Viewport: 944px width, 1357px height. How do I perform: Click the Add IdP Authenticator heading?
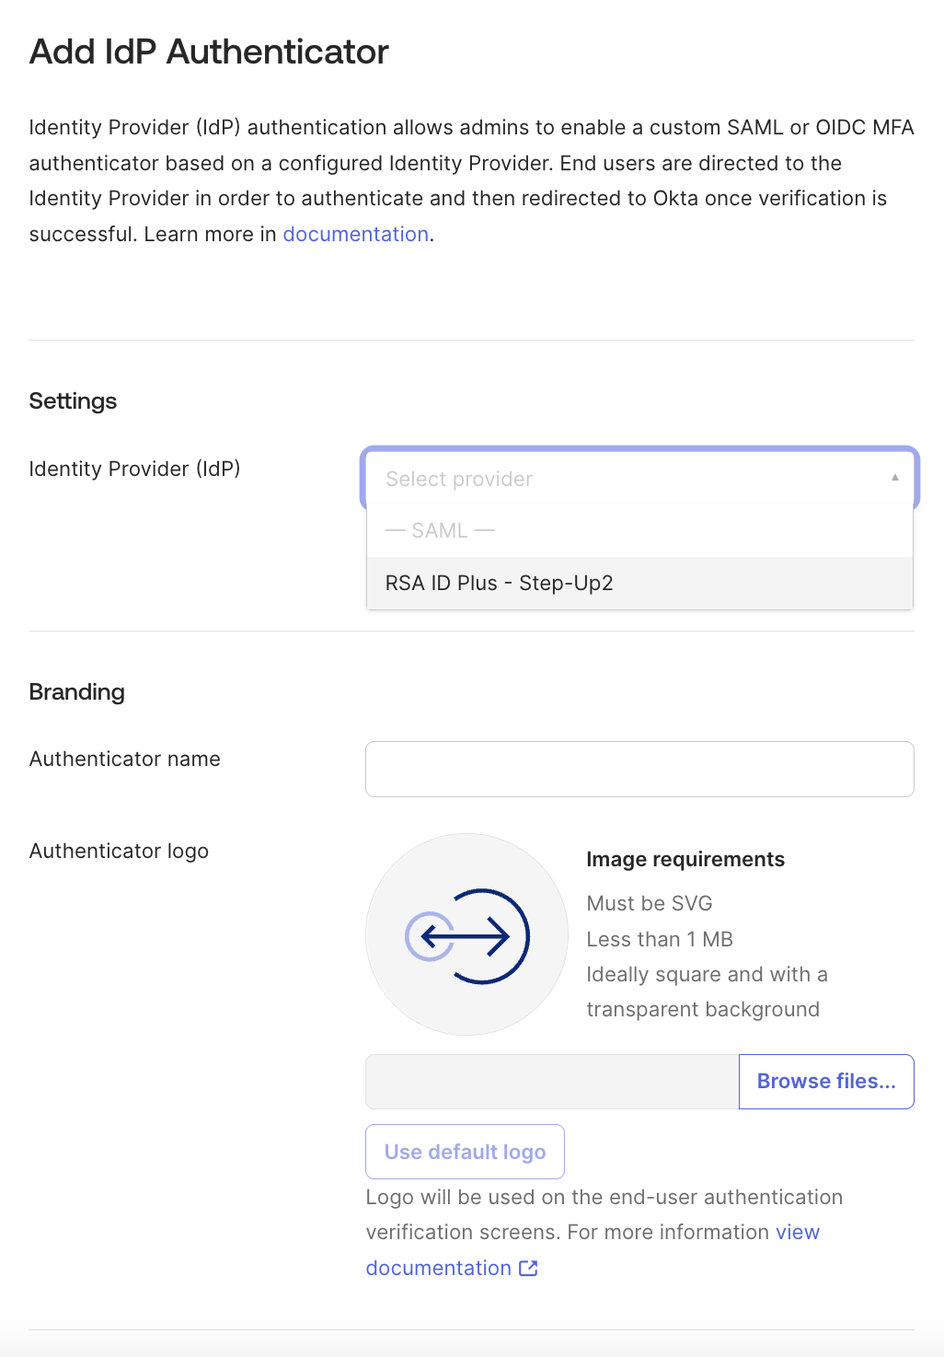tap(209, 52)
